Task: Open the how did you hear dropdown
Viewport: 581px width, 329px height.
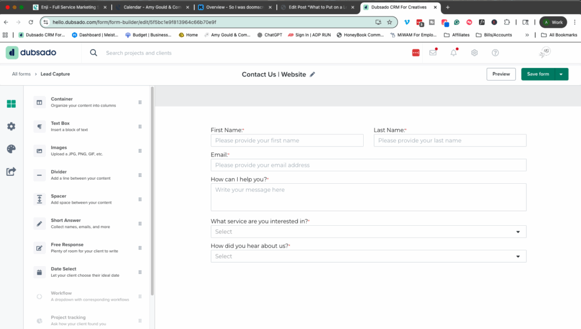Action: tap(368, 256)
